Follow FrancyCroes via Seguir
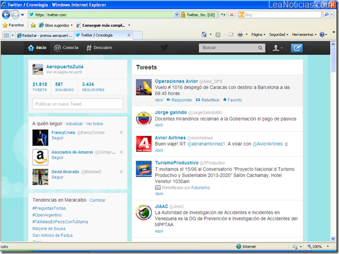 coord(58,138)
